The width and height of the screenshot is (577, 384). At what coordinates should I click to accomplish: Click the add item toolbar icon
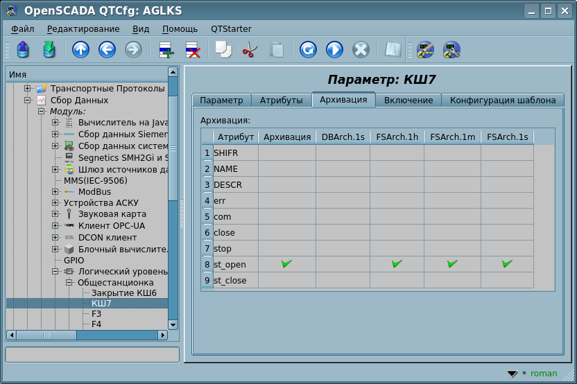click(166, 50)
